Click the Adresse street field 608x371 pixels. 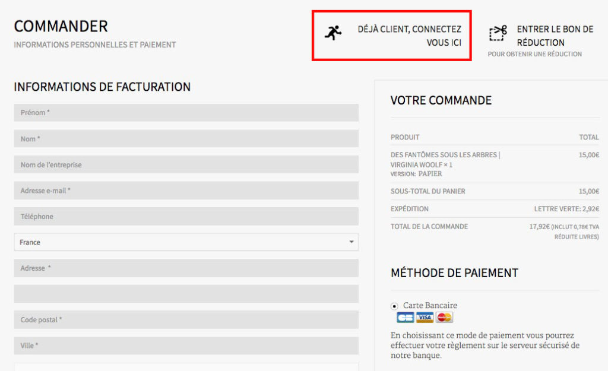[x=186, y=268]
